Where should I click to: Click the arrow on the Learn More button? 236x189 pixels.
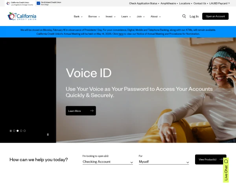pyautogui.click(x=92, y=111)
